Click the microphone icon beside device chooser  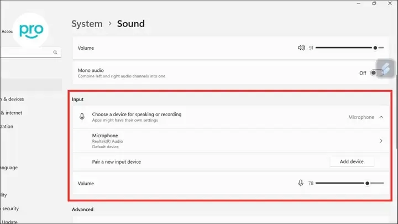point(82,117)
